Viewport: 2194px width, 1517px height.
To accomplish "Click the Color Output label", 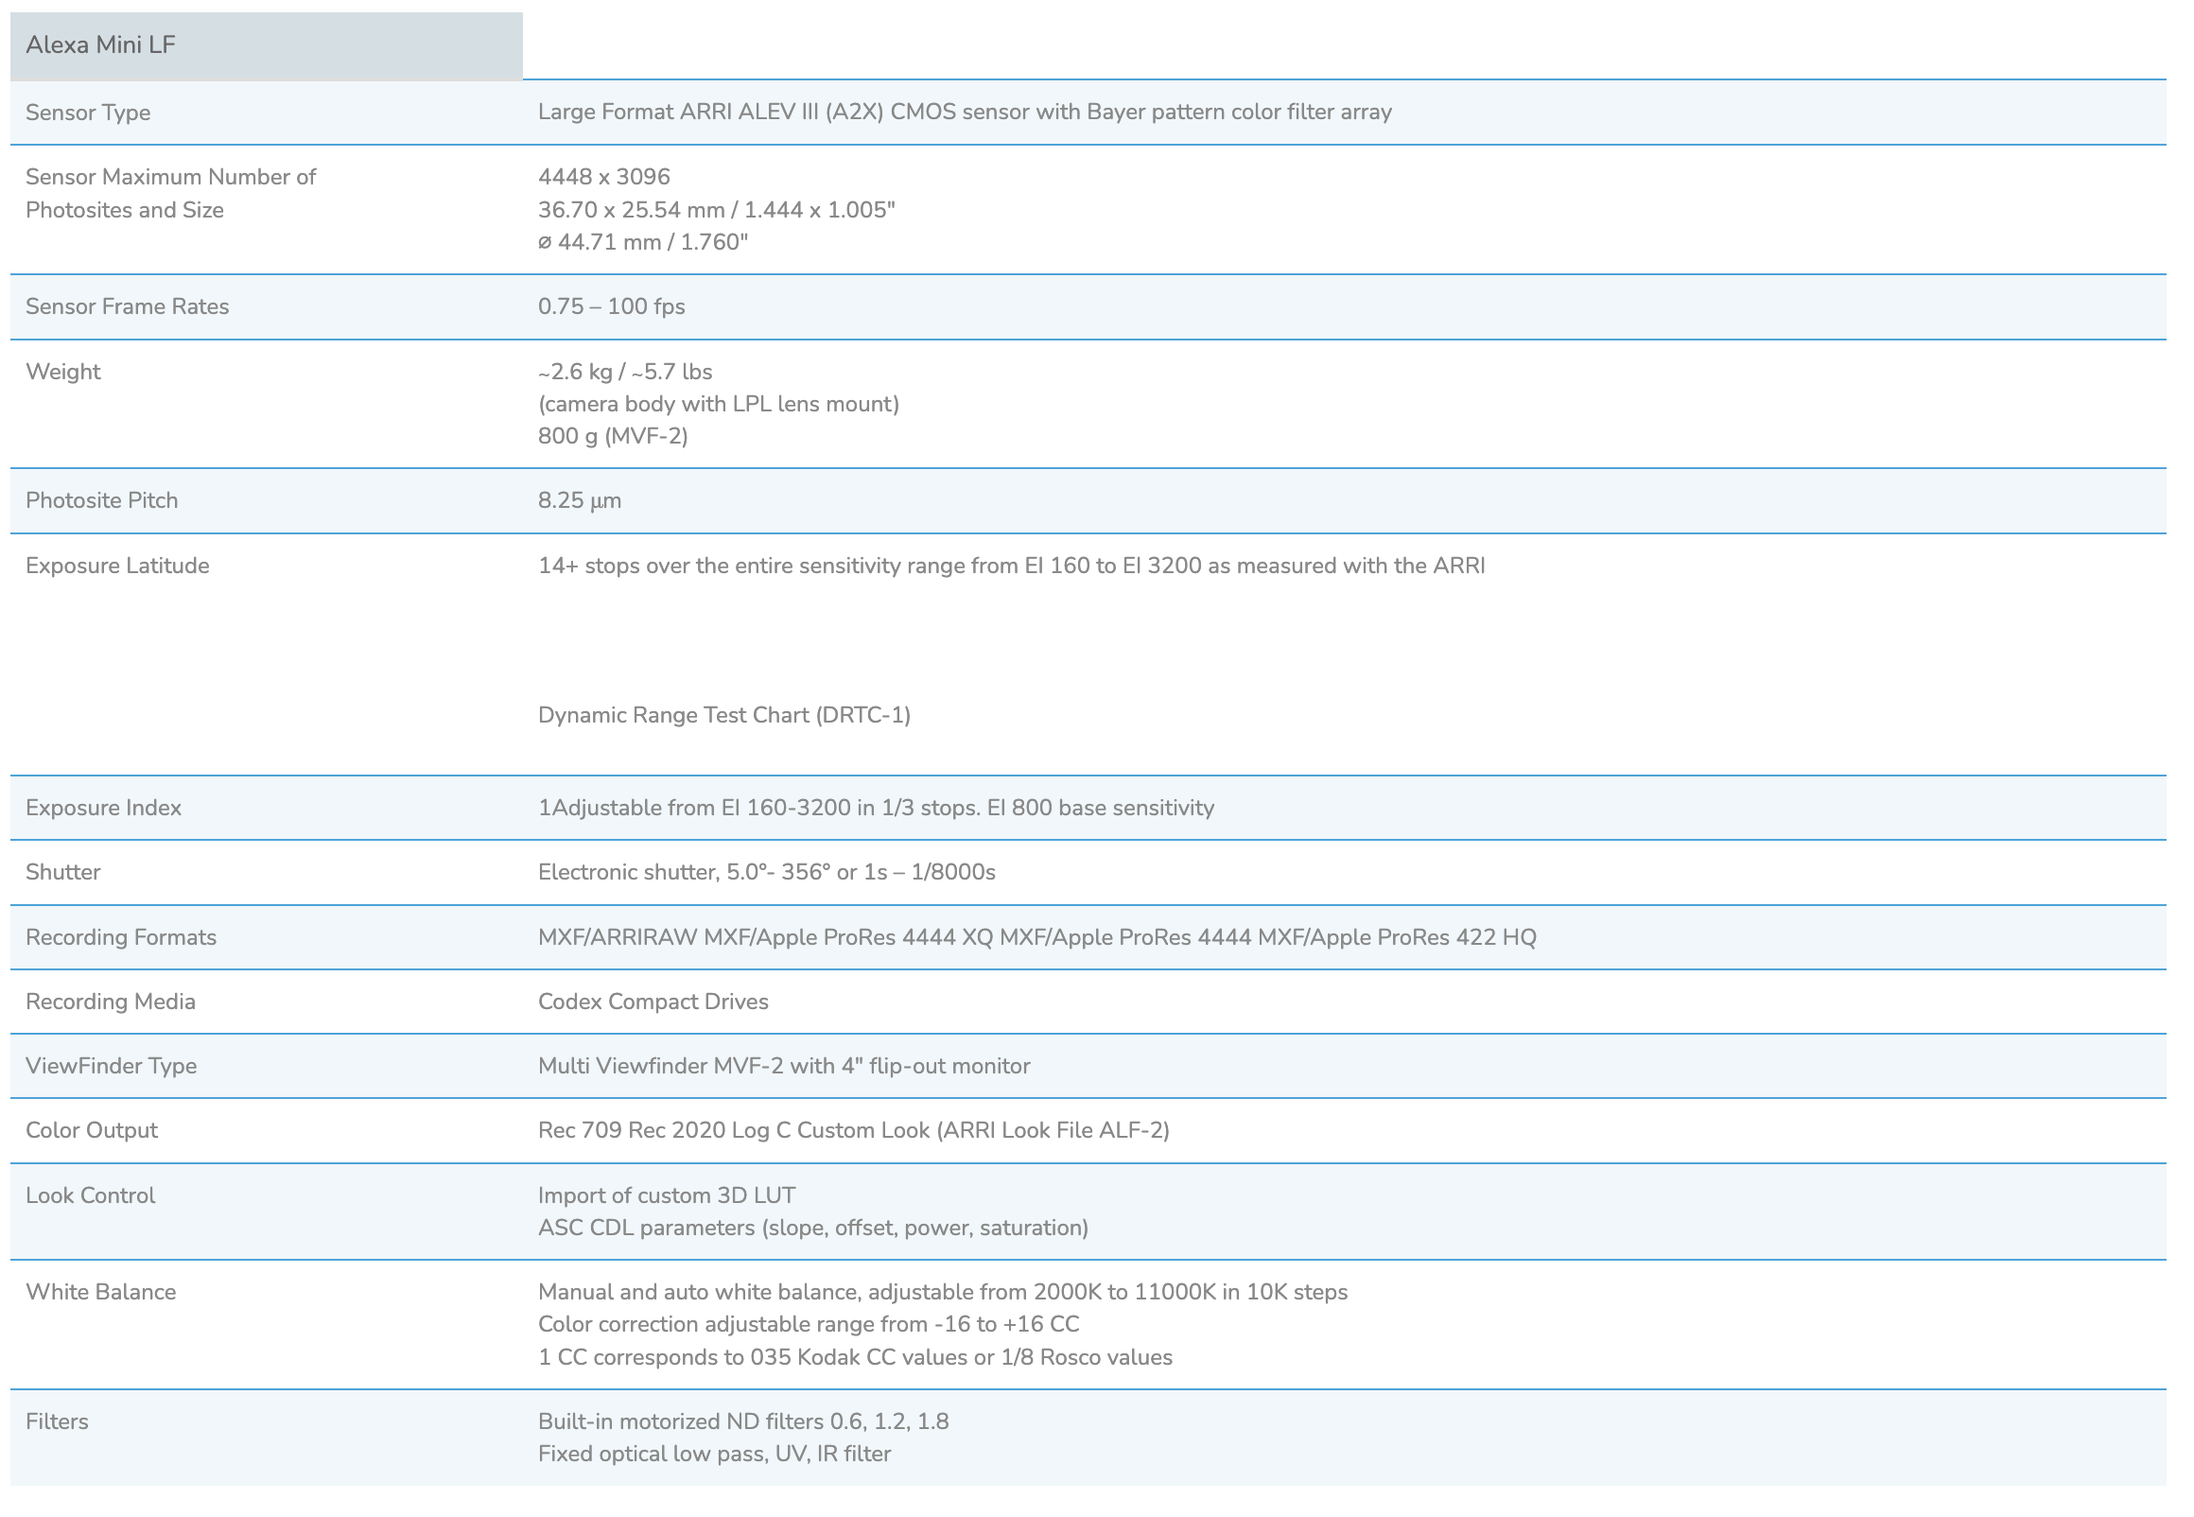I will coord(91,1130).
